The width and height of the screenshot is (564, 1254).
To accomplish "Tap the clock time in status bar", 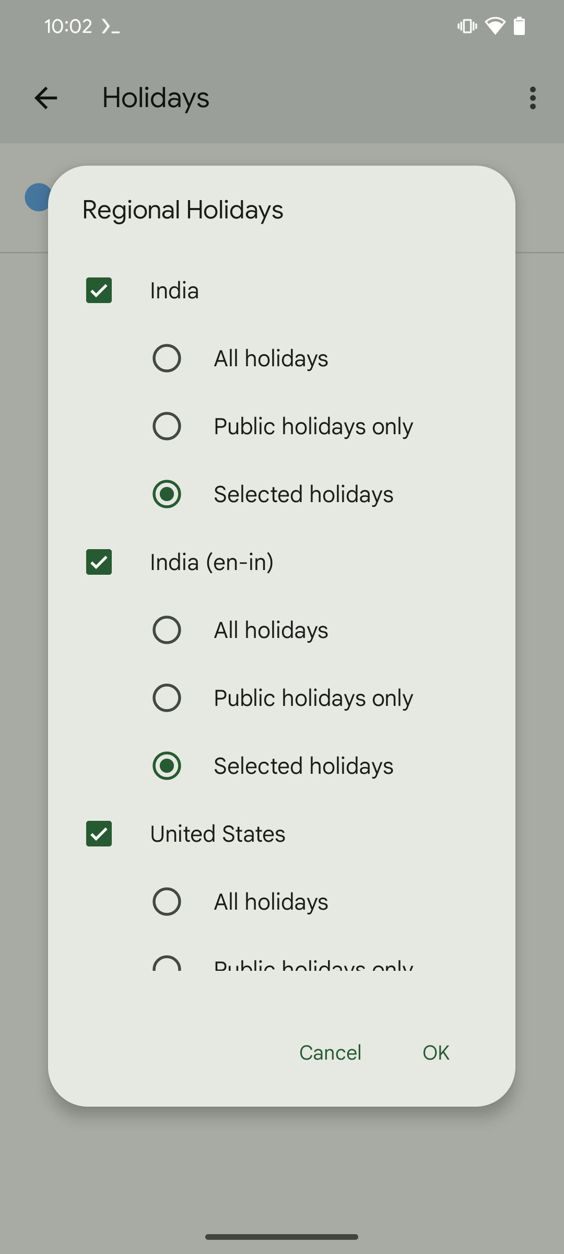I will click(68, 26).
